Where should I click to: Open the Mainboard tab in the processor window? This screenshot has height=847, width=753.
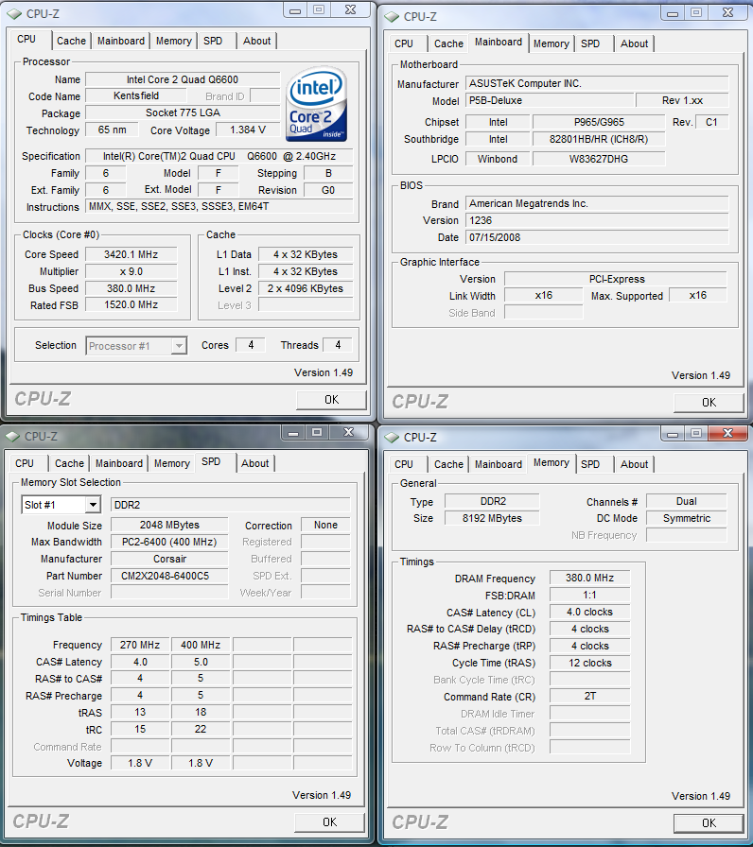pos(120,41)
